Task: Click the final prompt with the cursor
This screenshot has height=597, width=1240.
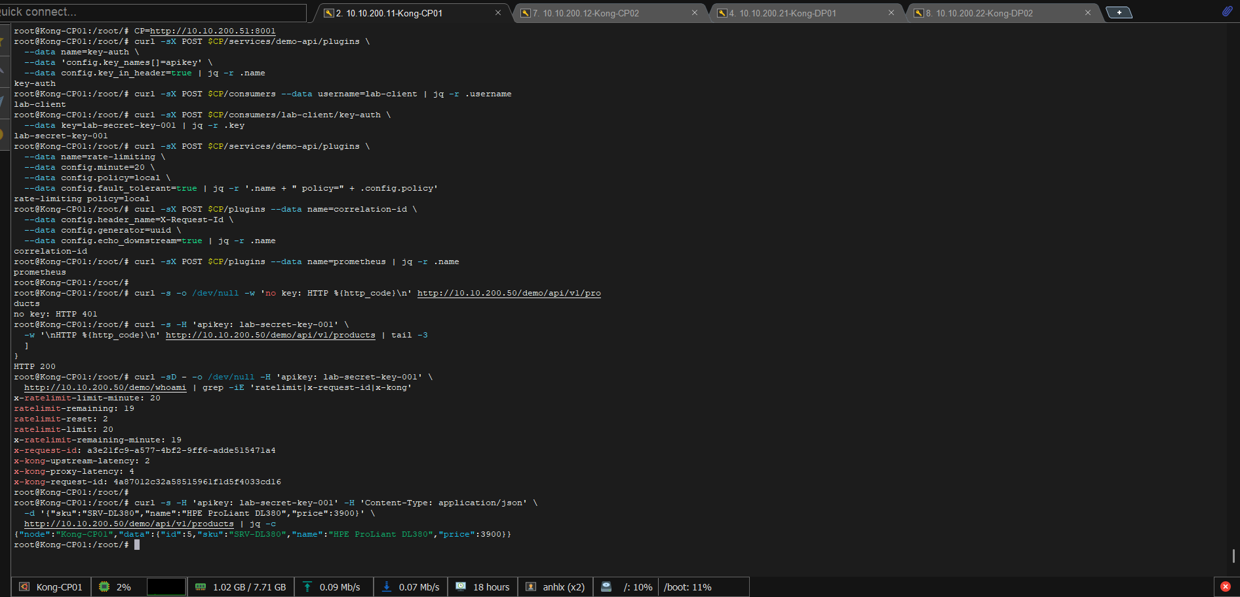Action: point(77,545)
